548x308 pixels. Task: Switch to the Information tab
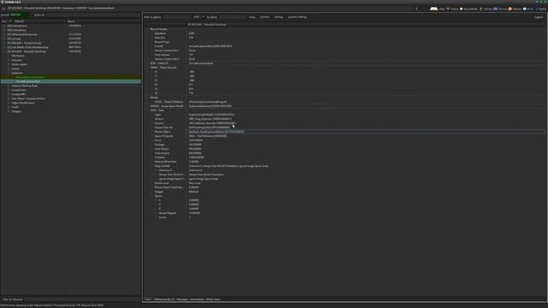(x=197, y=299)
